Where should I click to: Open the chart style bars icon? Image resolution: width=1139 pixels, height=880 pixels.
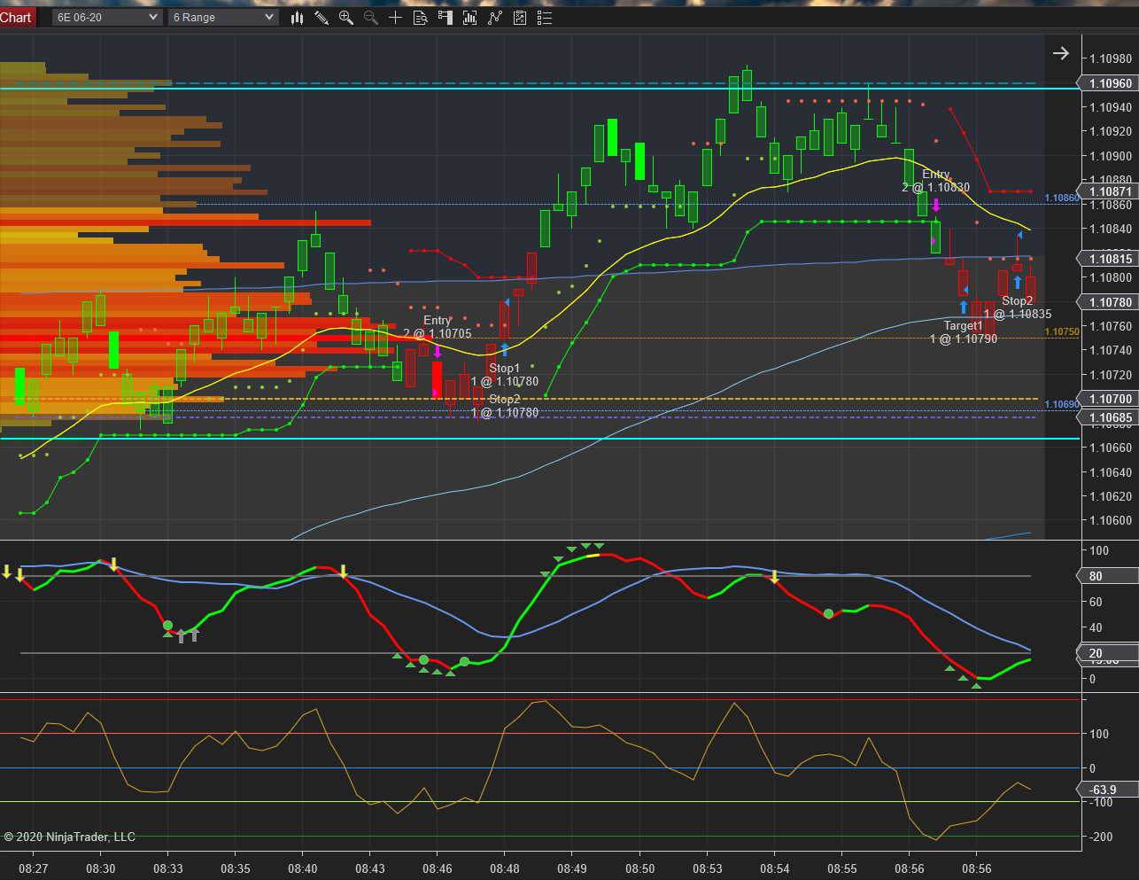(297, 17)
